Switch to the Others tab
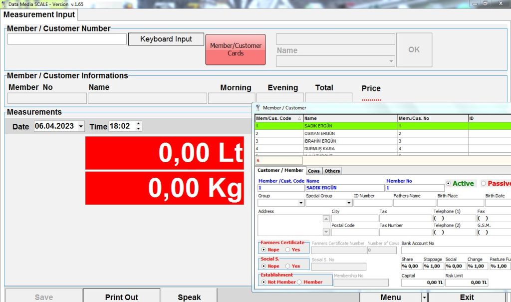The image size is (511, 302). tap(332, 171)
